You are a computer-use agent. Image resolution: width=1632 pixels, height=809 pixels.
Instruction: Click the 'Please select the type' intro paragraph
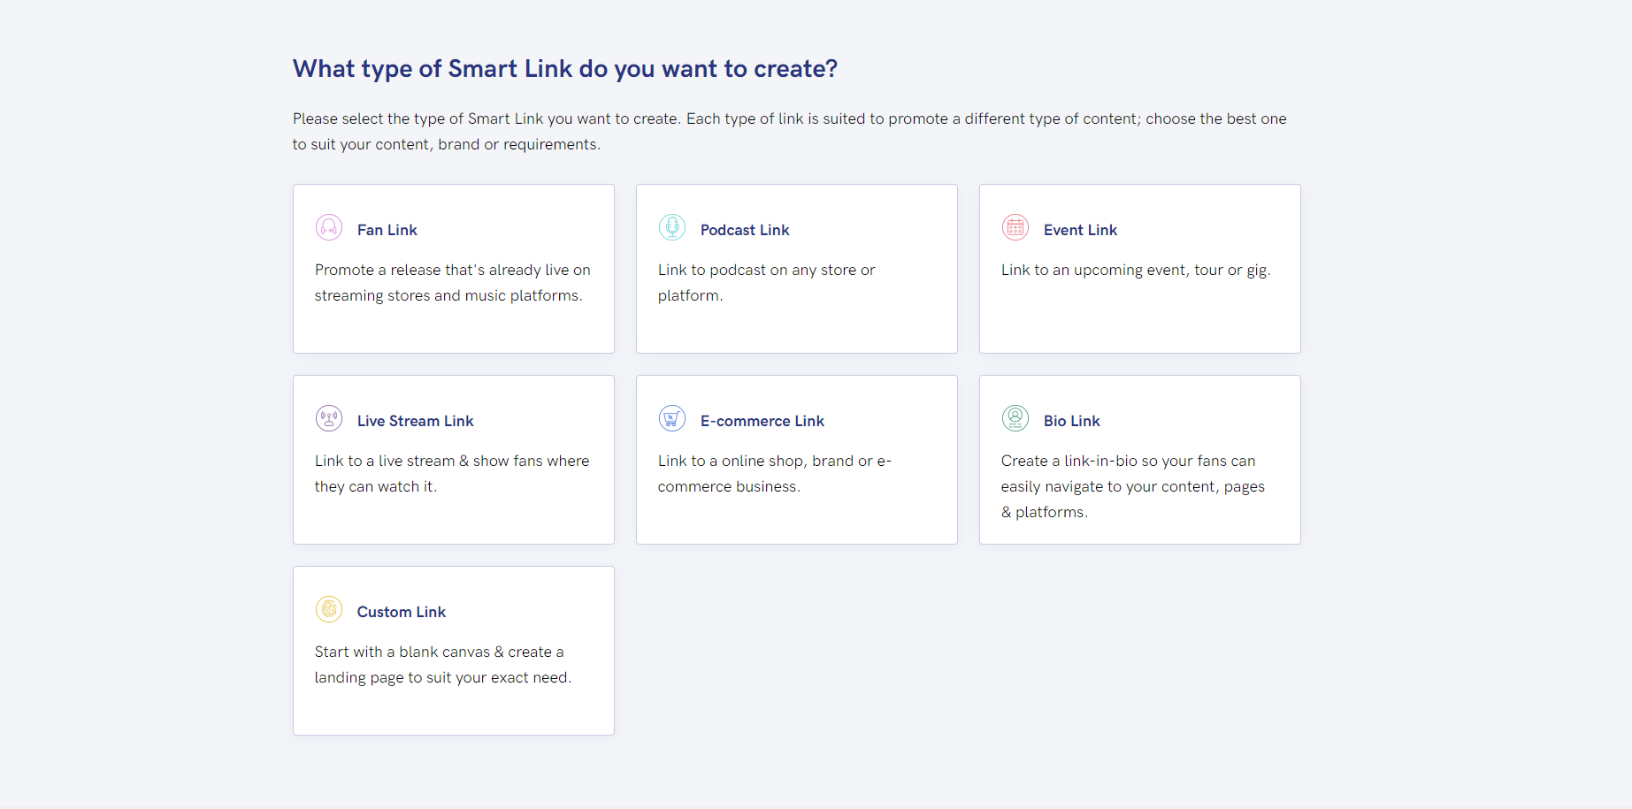[x=790, y=132]
